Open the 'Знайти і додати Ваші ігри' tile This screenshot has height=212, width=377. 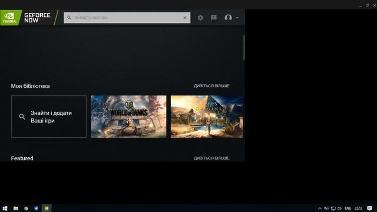(x=49, y=117)
